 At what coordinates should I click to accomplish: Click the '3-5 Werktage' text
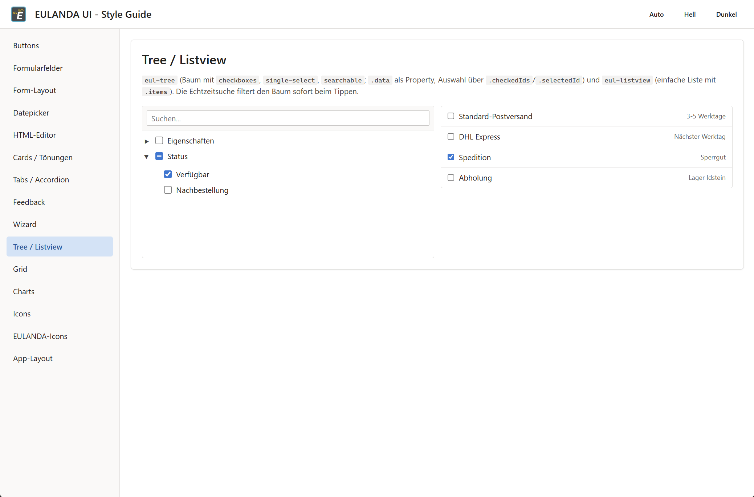(x=706, y=116)
